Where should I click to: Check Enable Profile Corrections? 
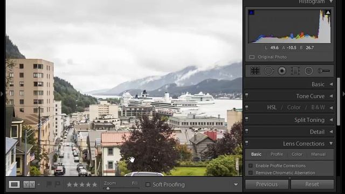click(250, 165)
